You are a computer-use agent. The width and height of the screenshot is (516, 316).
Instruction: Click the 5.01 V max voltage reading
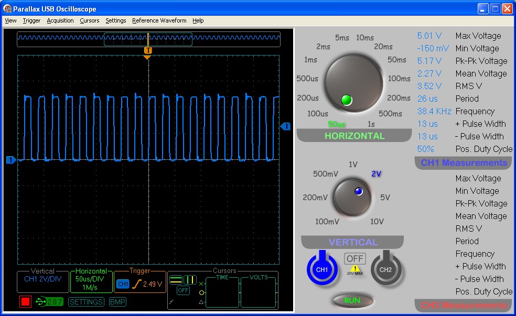[x=429, y=36]
